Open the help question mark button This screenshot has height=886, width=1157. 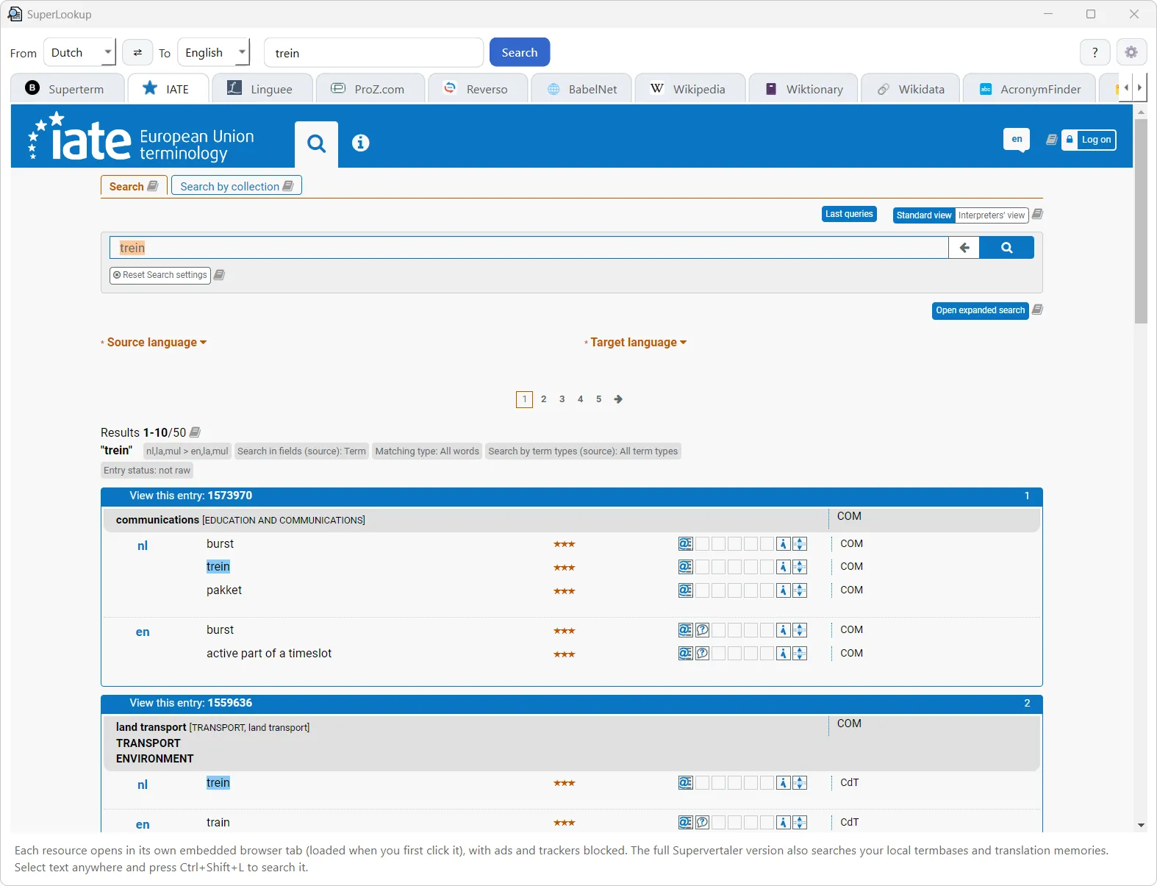[x=1095, y=53]
